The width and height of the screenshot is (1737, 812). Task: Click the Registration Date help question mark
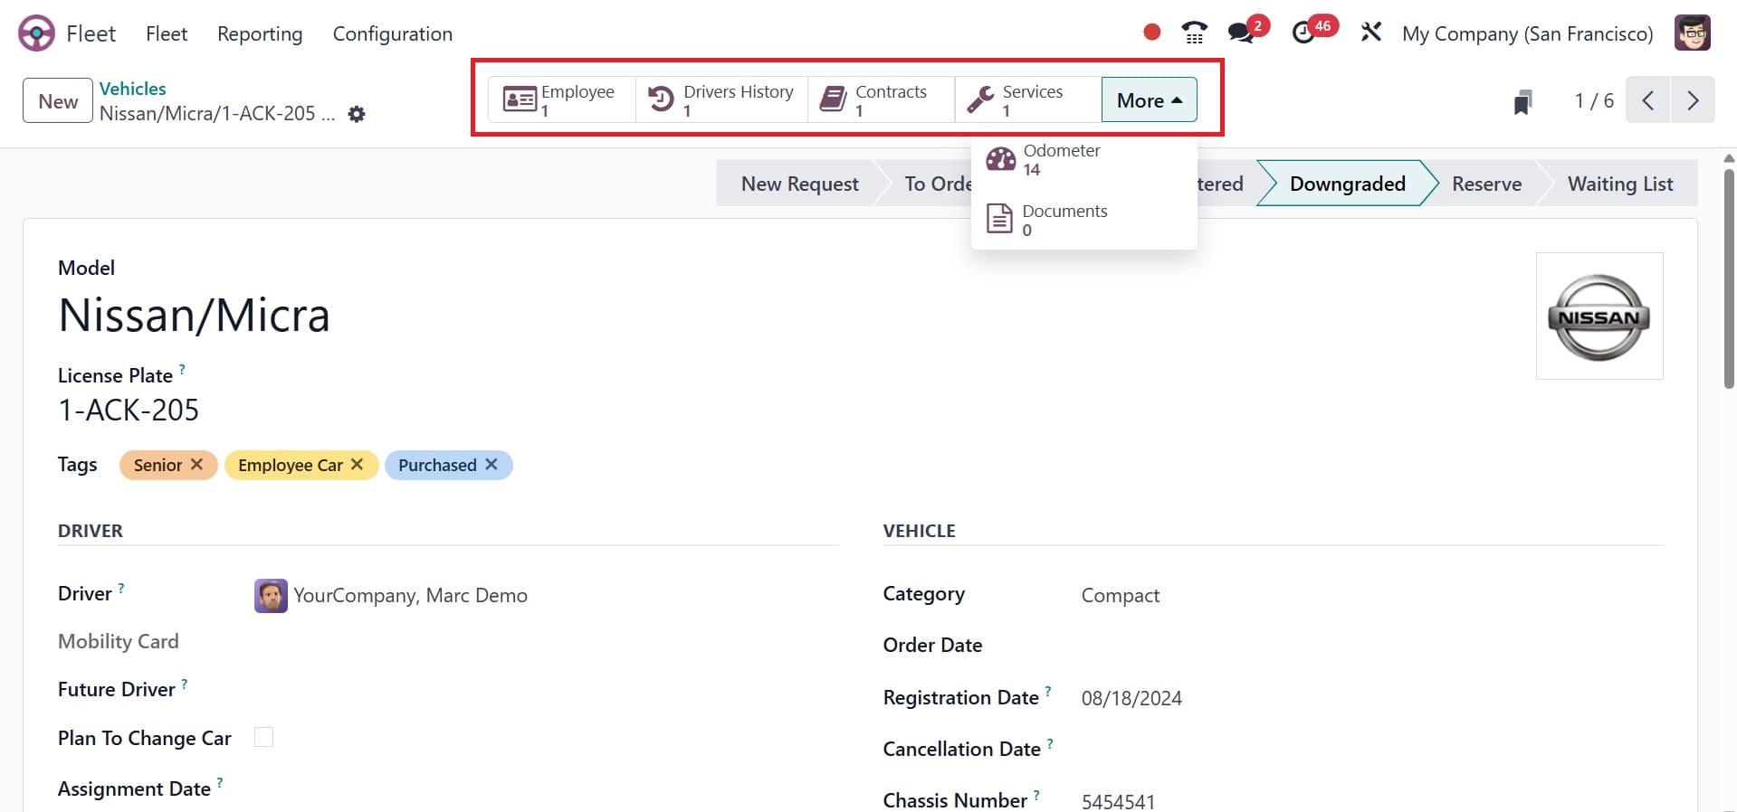tap(1048, 692)
